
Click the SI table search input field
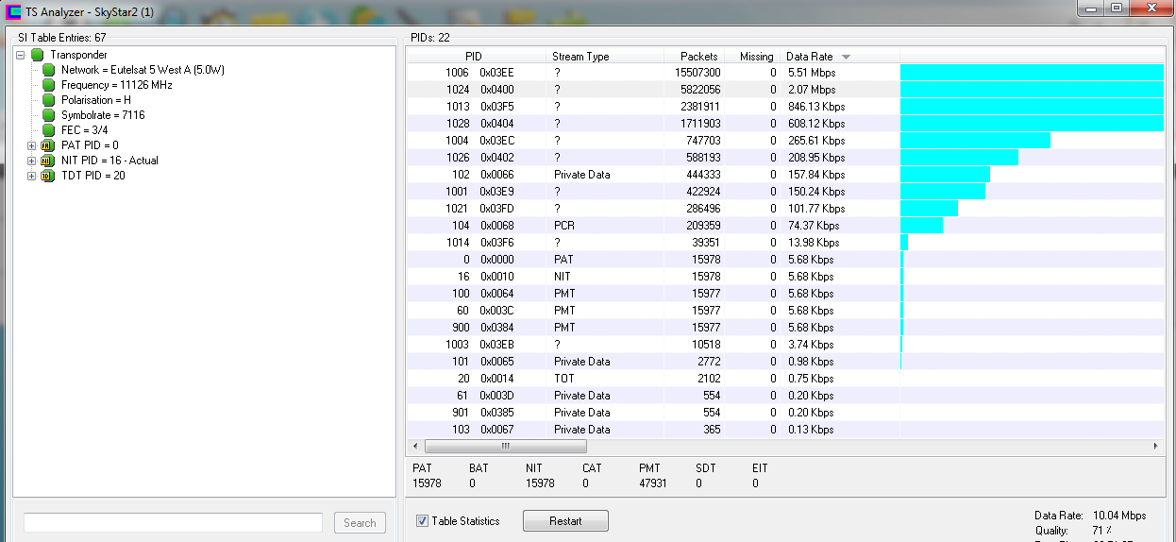click(173, 523)
